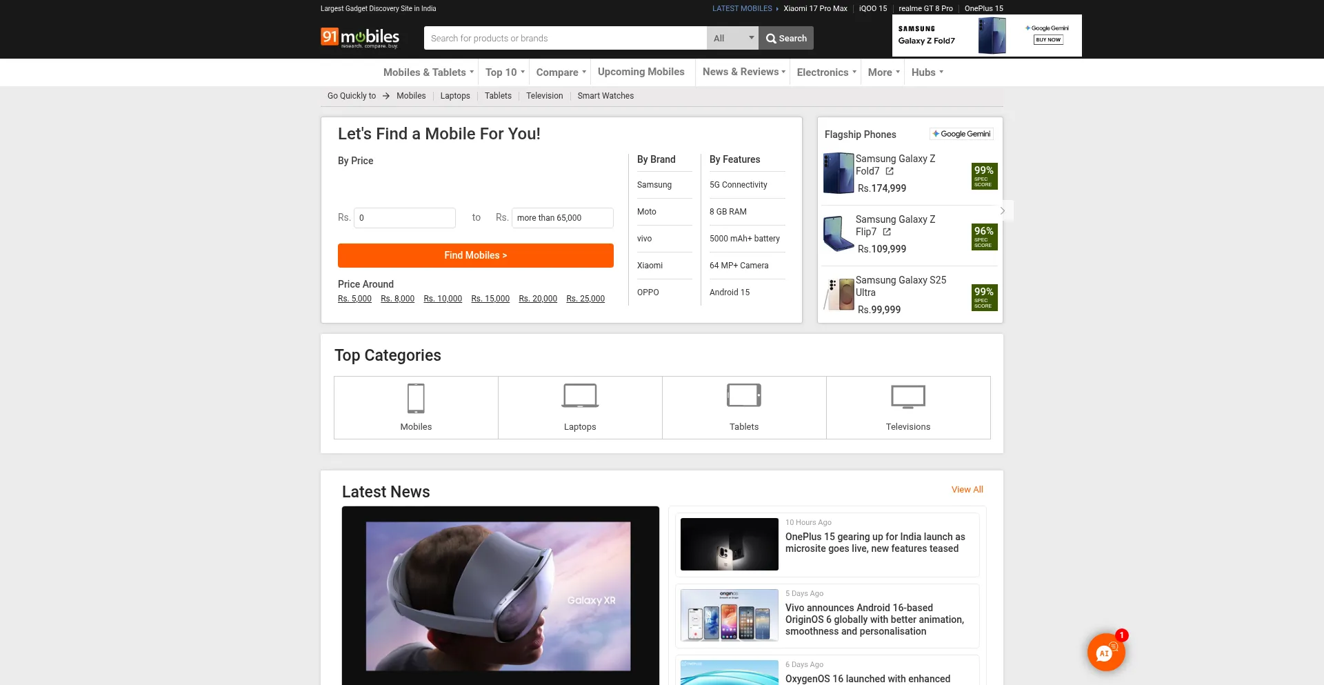Image resolution: width=1324 pixels, height=685 pixels.
Task: Filter mobiles by vivo brand
Action: [x=645, y=239]
